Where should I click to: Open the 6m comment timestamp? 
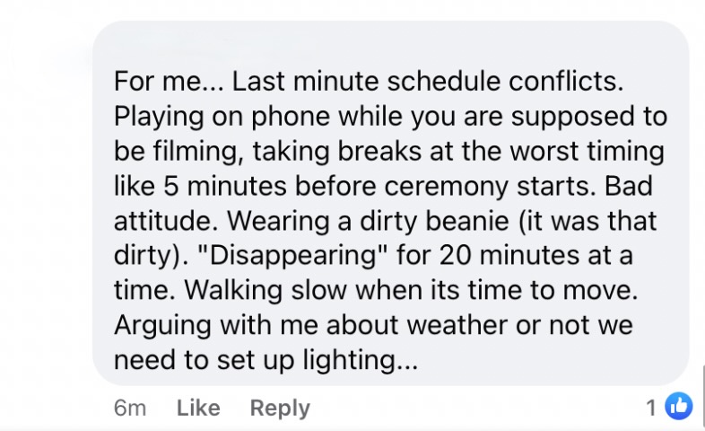point(130,408)
